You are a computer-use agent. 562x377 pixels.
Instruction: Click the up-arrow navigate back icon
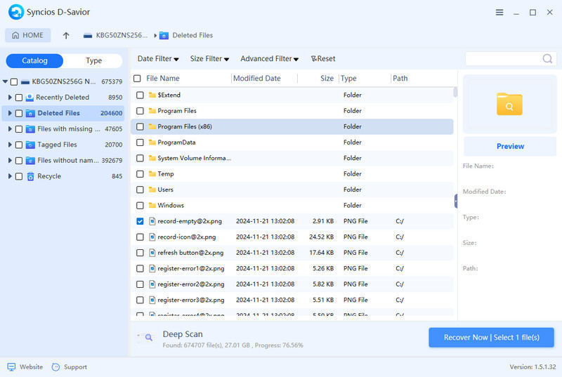click(x=66, y=36)
